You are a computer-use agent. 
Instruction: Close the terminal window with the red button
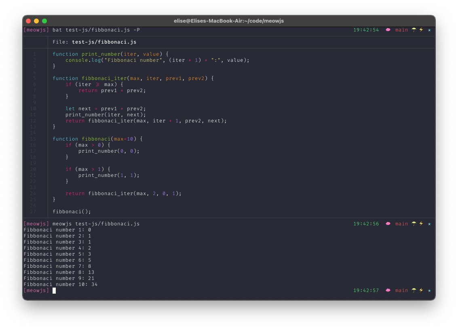coord(28,21)
